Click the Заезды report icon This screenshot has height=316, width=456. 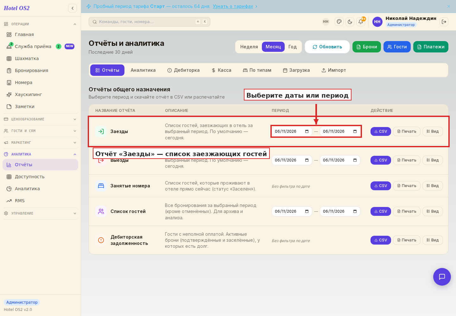pyautogui.click(x=101, y=131)
